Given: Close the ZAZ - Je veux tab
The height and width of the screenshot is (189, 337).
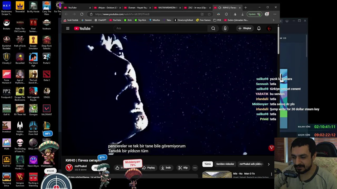Looking at the screenshot, I should (210, 8).
